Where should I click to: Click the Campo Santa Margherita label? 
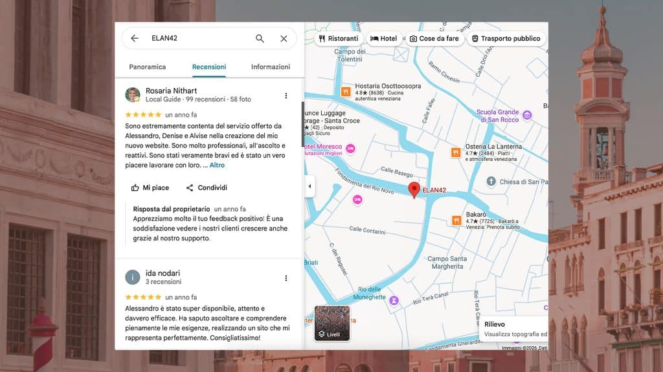tap(447, 262)
